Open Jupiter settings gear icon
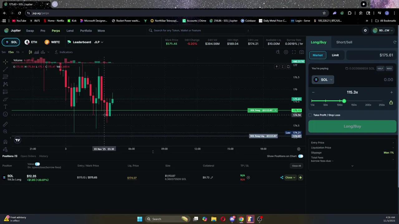Screen dimensions: 399x224 pos(365,30)
